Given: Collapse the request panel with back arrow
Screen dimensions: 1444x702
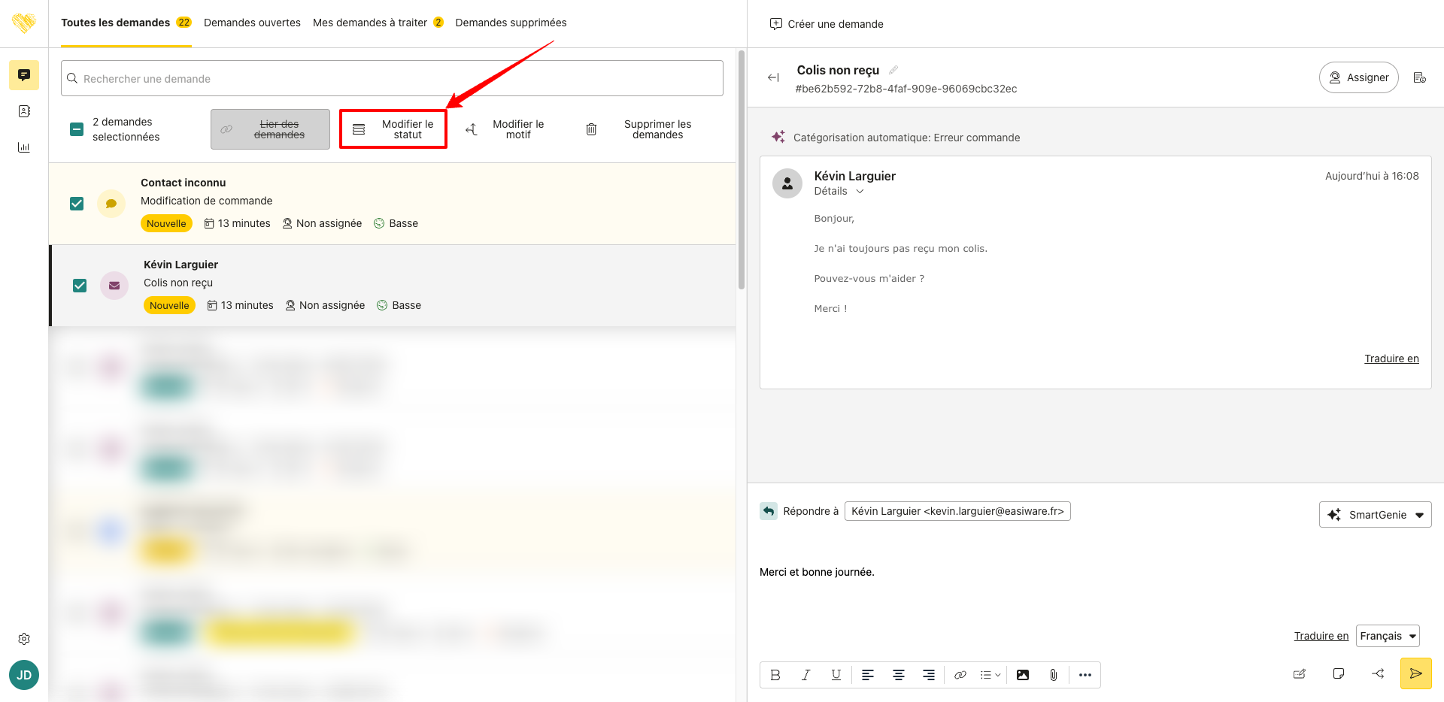Looking at the screenshot, I should pos(773,77).
